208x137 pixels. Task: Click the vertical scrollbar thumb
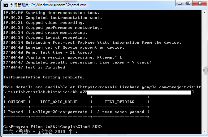(x=204, y=70)
